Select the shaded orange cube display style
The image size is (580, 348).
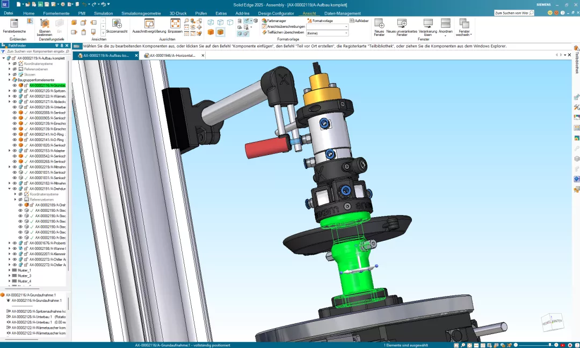211,32
